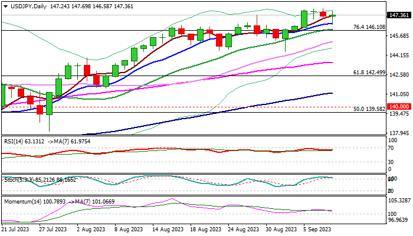Select the 147.361 current price label
The width and height of the screenshot is (413, 236).
pyautogui.click(x=399, y=15)
